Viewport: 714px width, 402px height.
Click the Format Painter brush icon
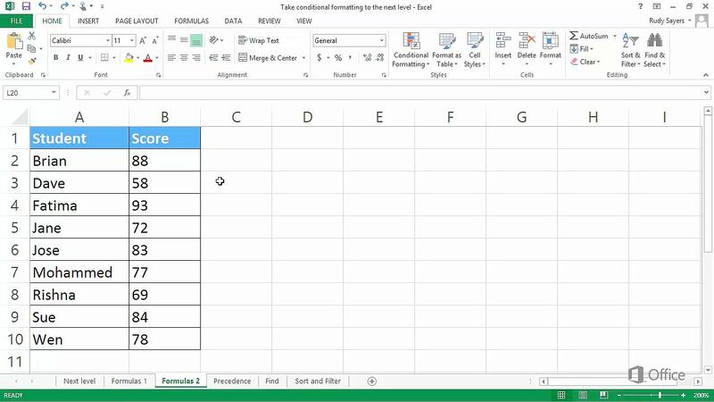pos(33,61)
